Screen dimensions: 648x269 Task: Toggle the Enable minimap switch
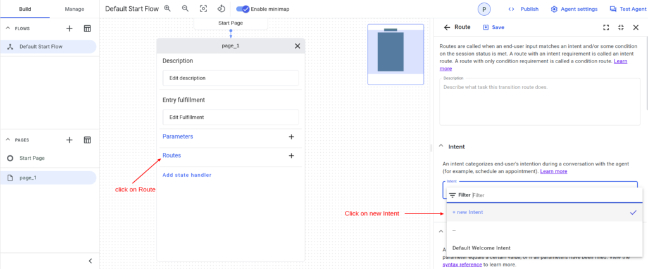243,9
